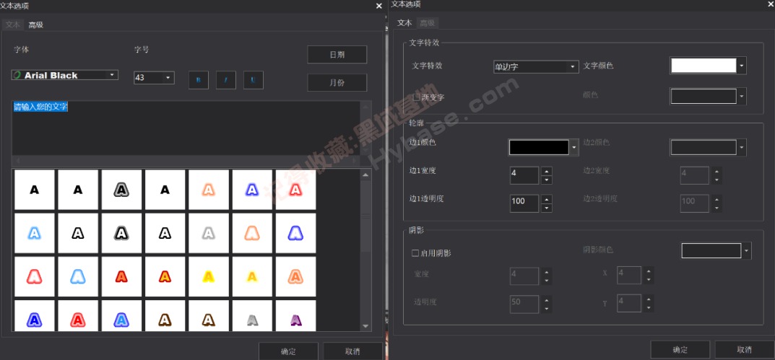The image size is (775, 360).
Task: Click the white 文字颜色 color swatch
Action: pos(703,66)
